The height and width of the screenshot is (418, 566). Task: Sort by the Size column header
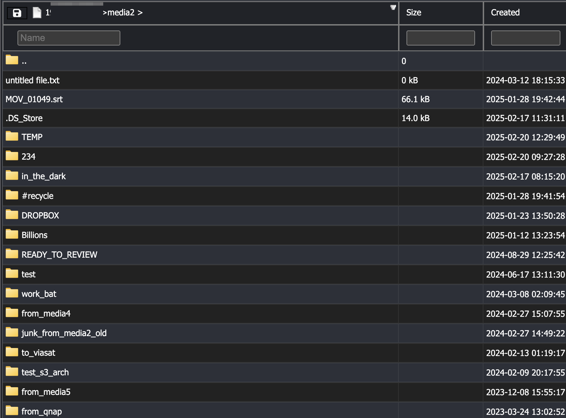(413, 13)
